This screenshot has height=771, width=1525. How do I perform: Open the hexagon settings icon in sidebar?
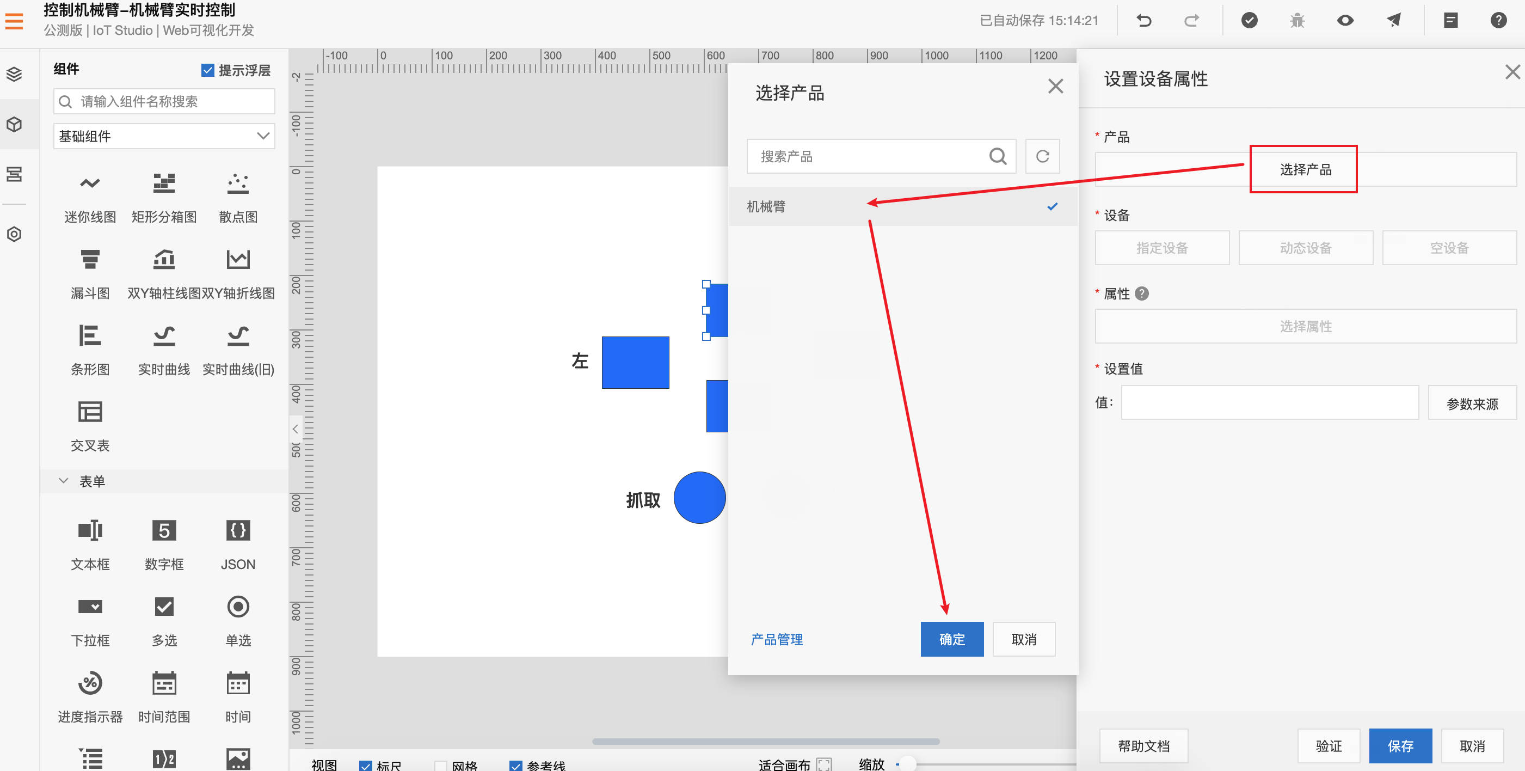(14, 235)
